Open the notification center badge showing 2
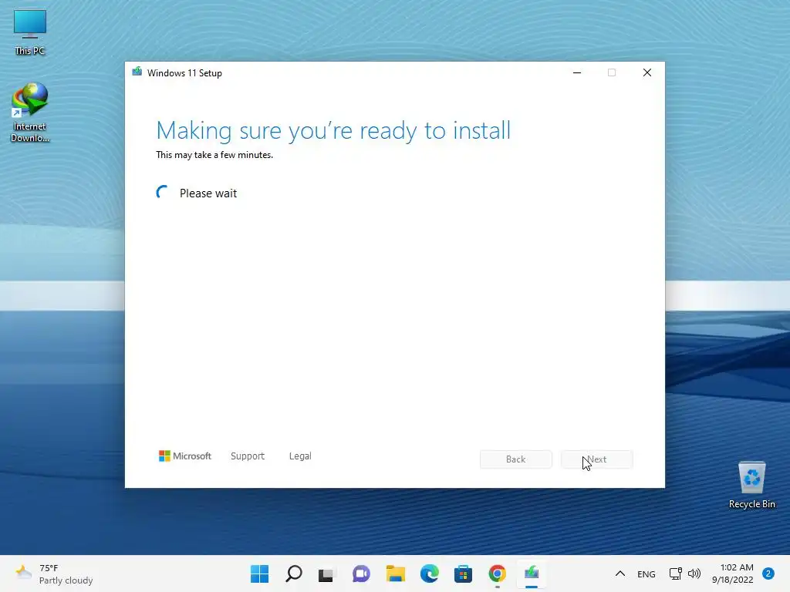Viewport: 790px width, 592px height. click(x=768, y=573)
